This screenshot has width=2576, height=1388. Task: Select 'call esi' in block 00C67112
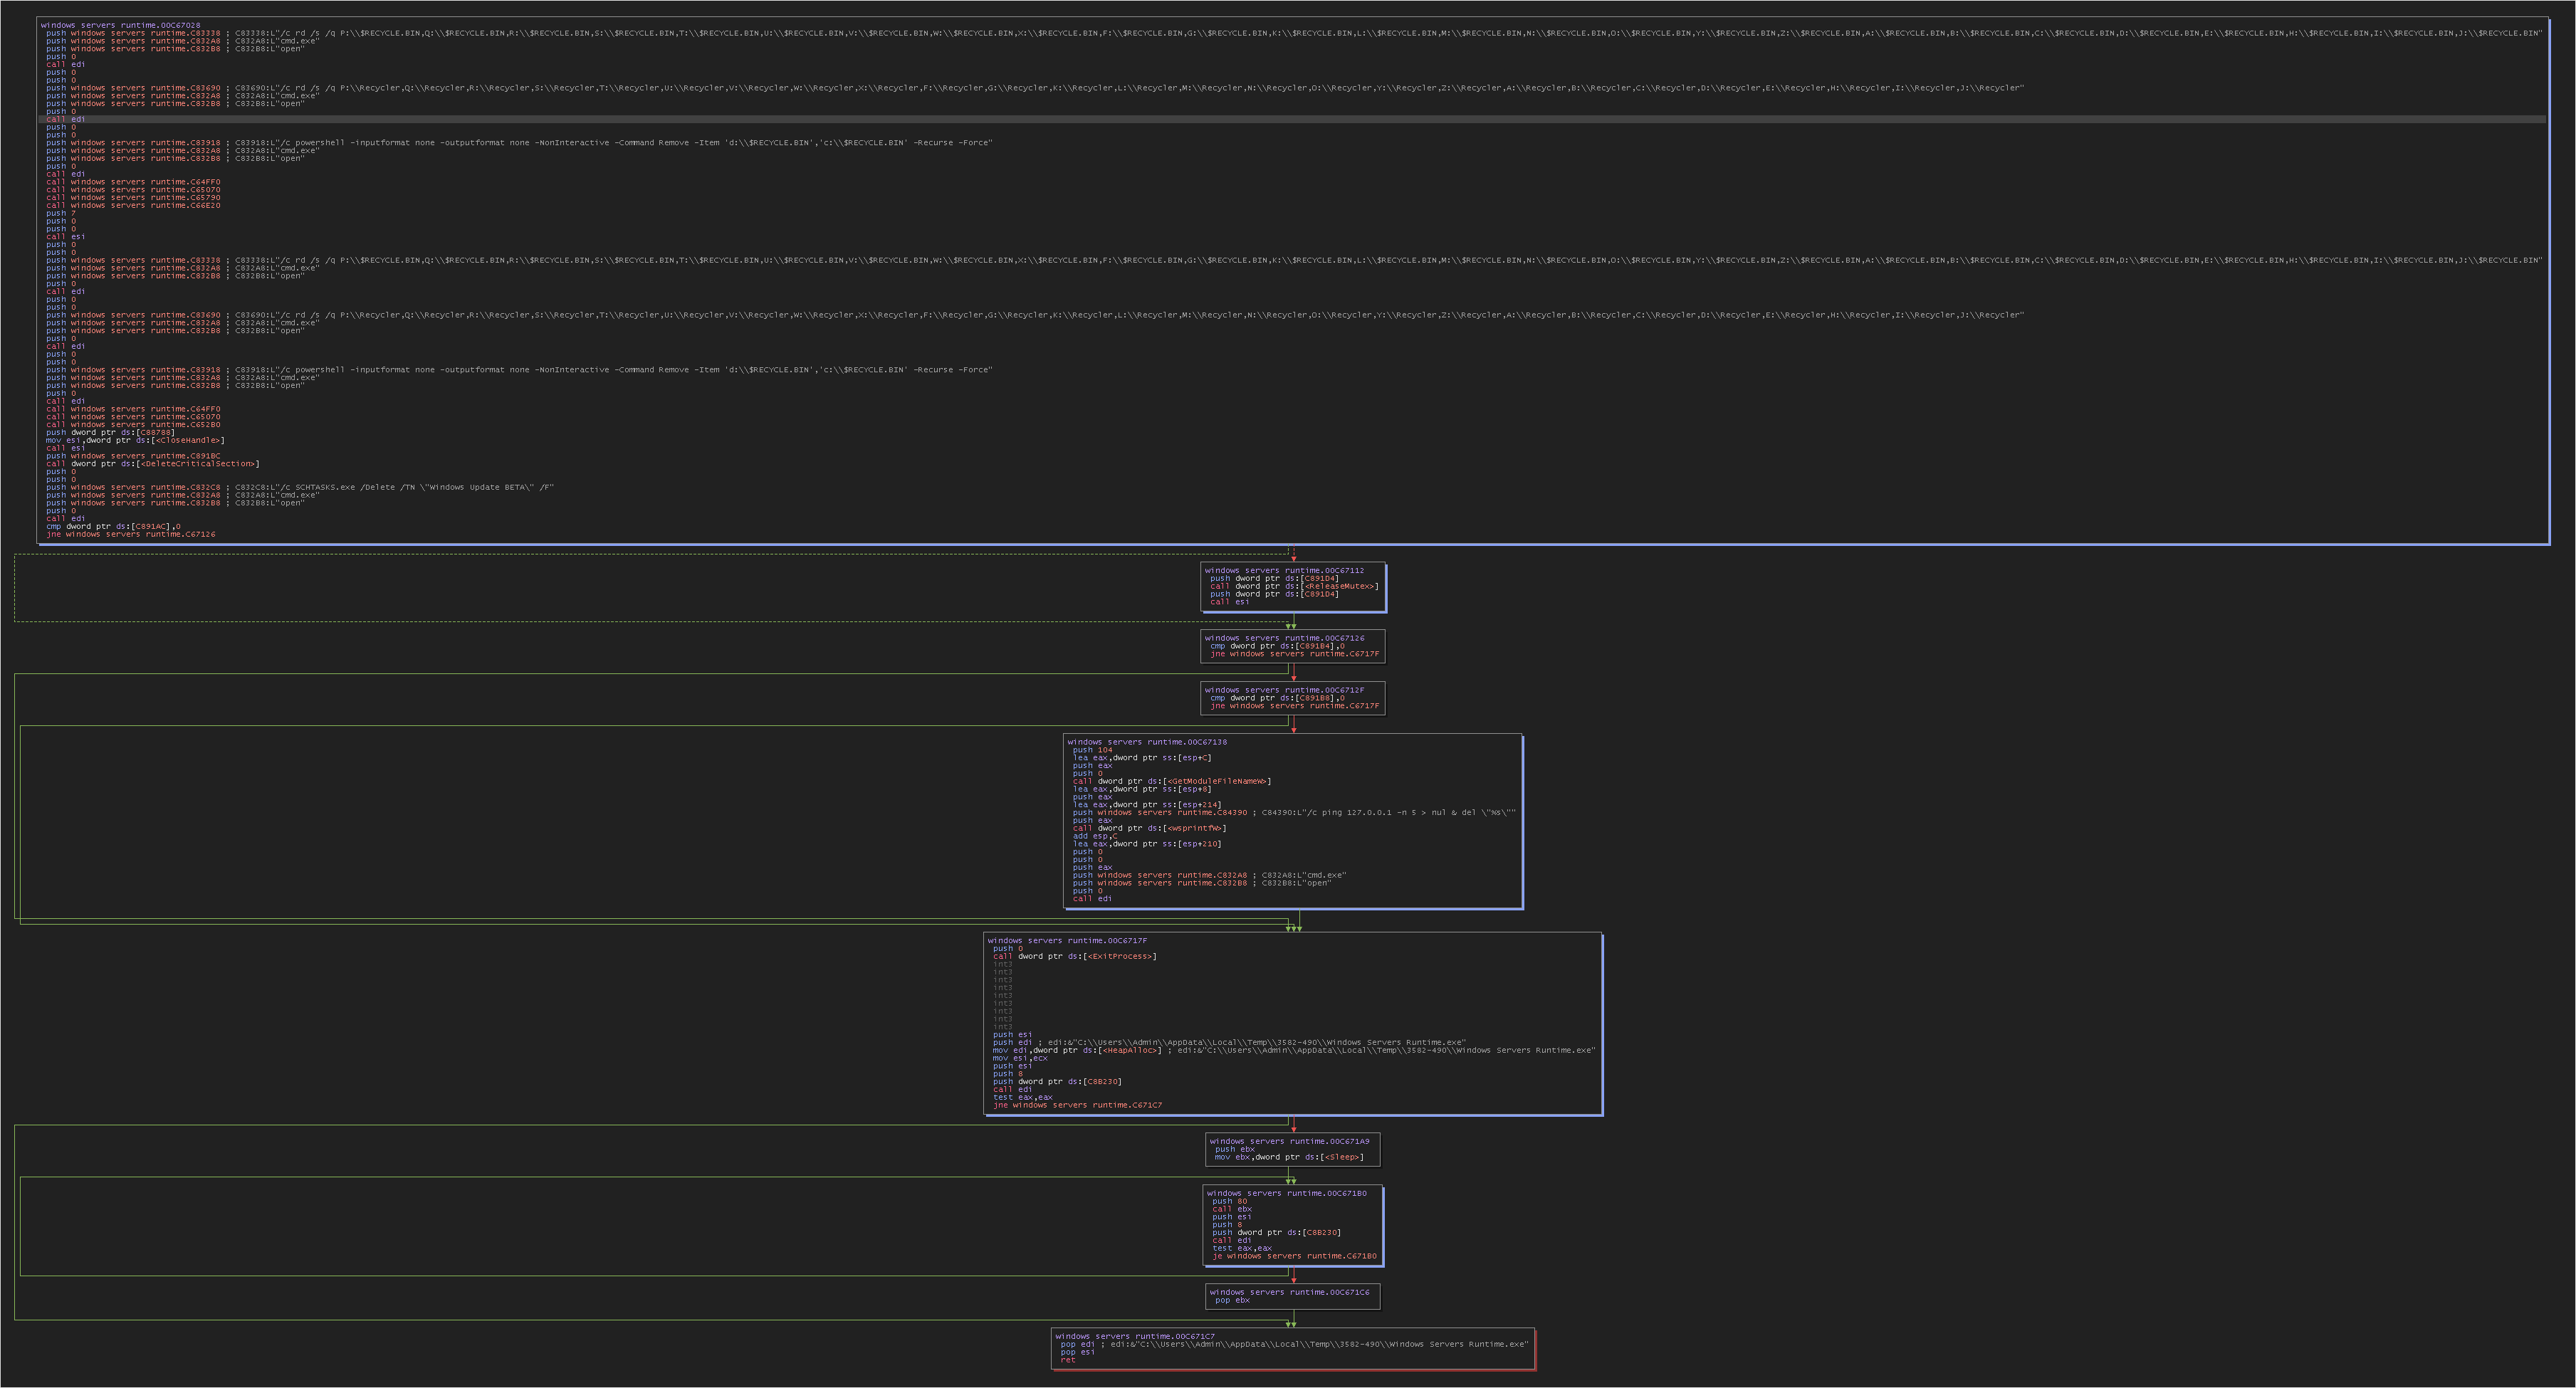click(1229, 602)
